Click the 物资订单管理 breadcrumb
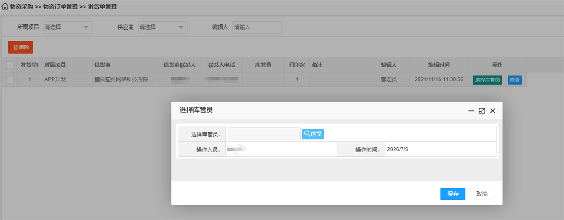 (x=61, y=7)
